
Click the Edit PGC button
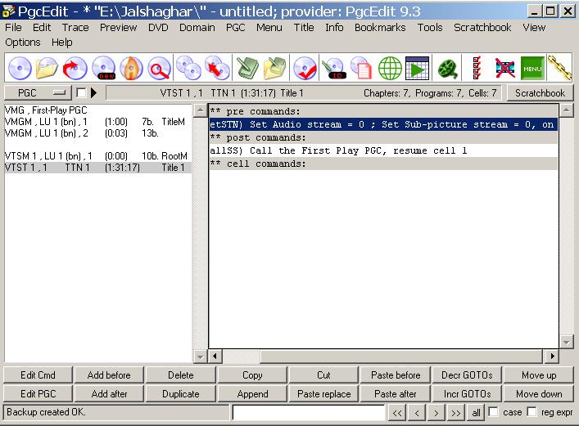pos(38,394)
